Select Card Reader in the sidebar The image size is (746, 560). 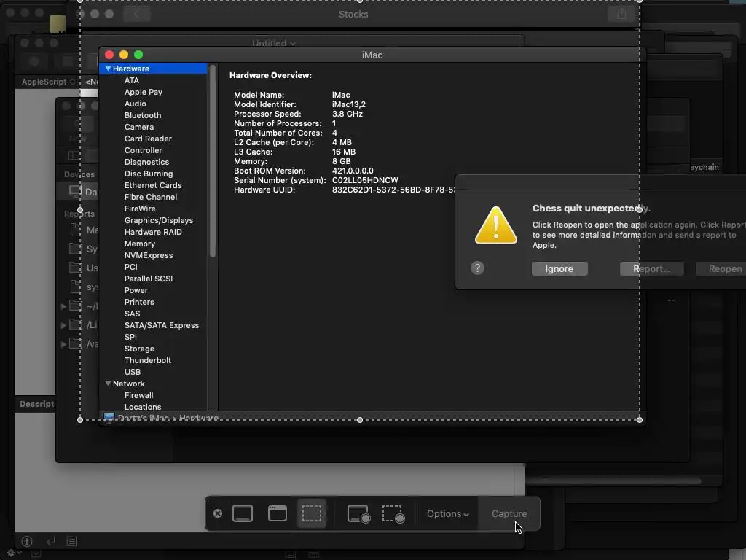(x=148, y=139)
